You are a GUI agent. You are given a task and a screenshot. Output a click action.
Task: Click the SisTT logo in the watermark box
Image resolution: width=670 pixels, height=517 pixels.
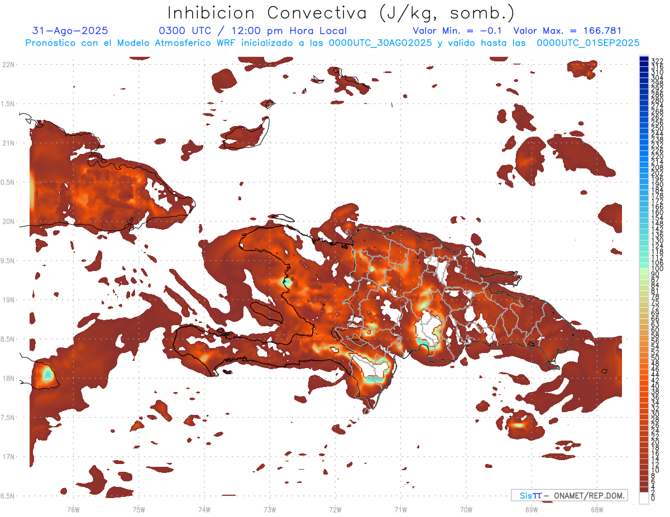pos(530,495)
